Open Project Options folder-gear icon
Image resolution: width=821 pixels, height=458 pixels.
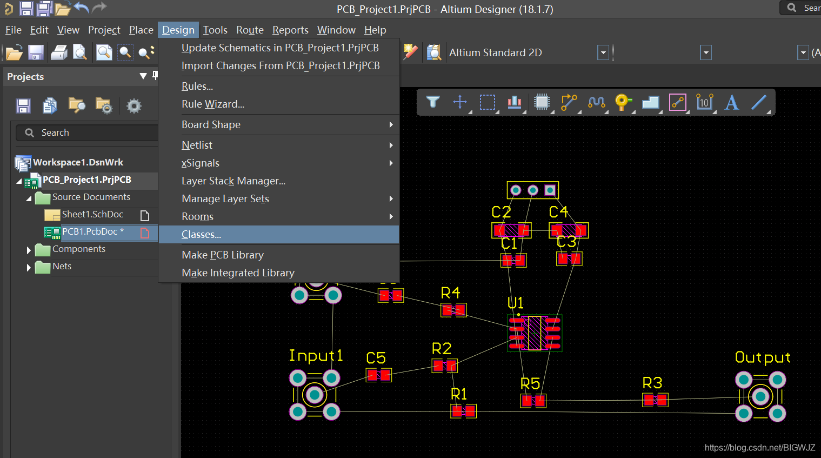104,105
